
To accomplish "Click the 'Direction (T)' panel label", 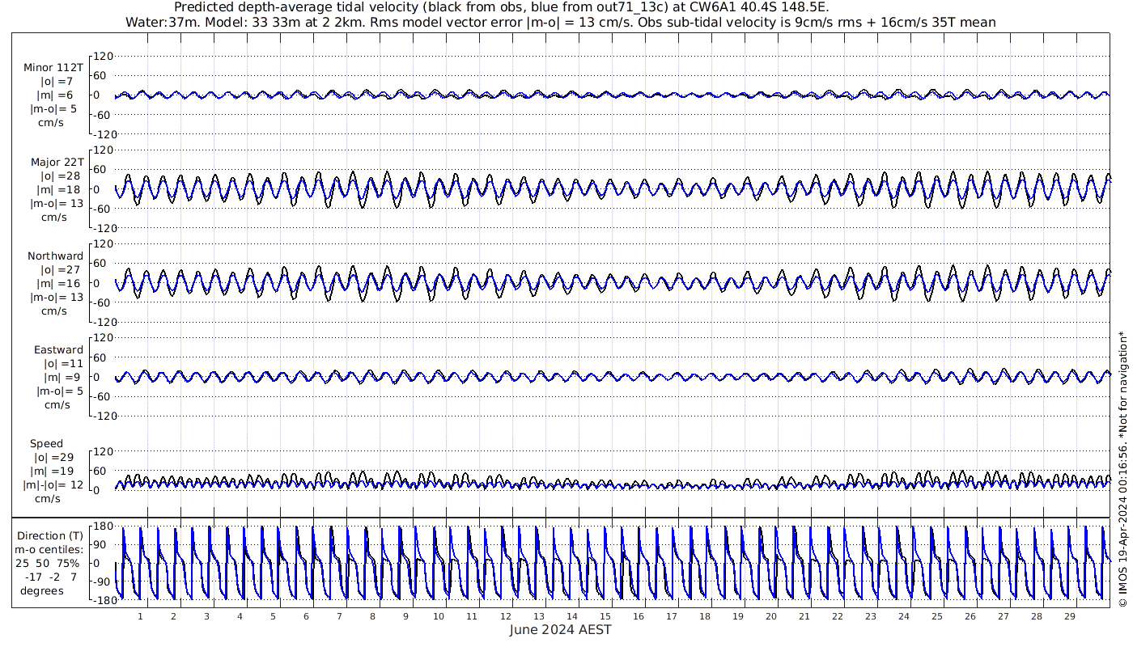I will pos(49,535).
